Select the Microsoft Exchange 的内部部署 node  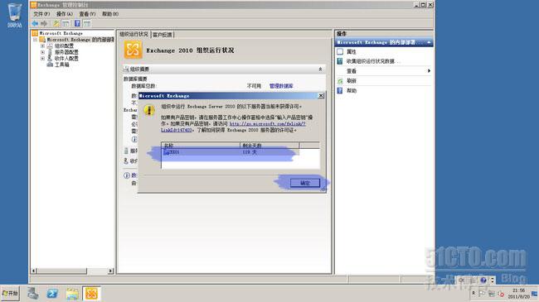80,40
